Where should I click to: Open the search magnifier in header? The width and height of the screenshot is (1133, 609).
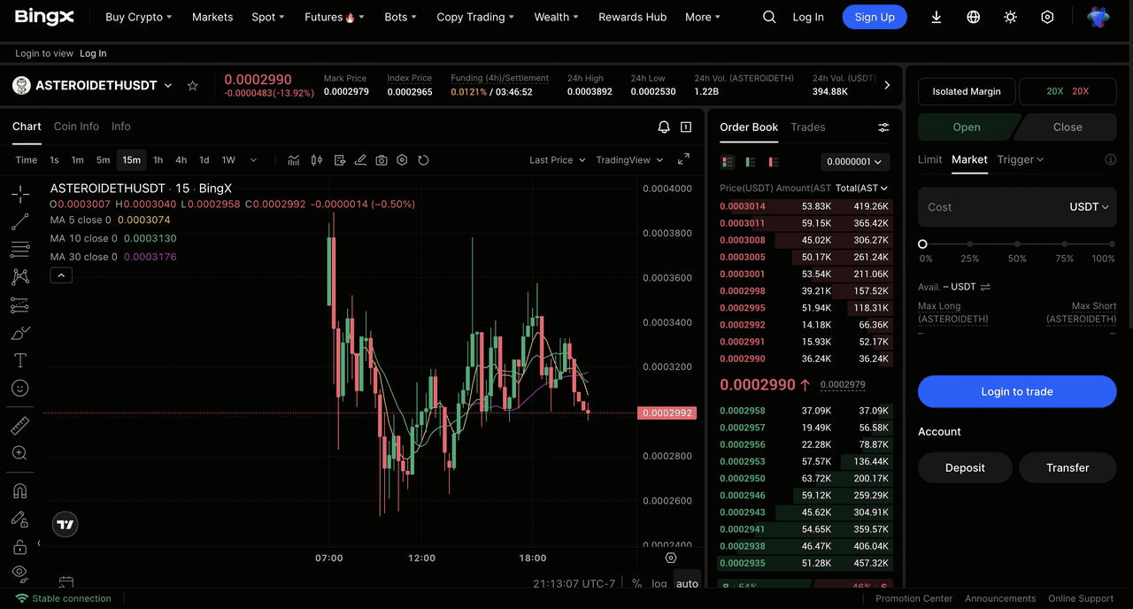tap(769, 17)
